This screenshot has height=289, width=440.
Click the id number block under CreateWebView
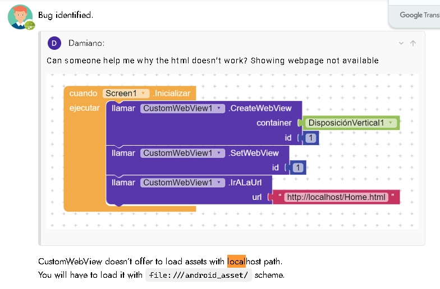310,138
